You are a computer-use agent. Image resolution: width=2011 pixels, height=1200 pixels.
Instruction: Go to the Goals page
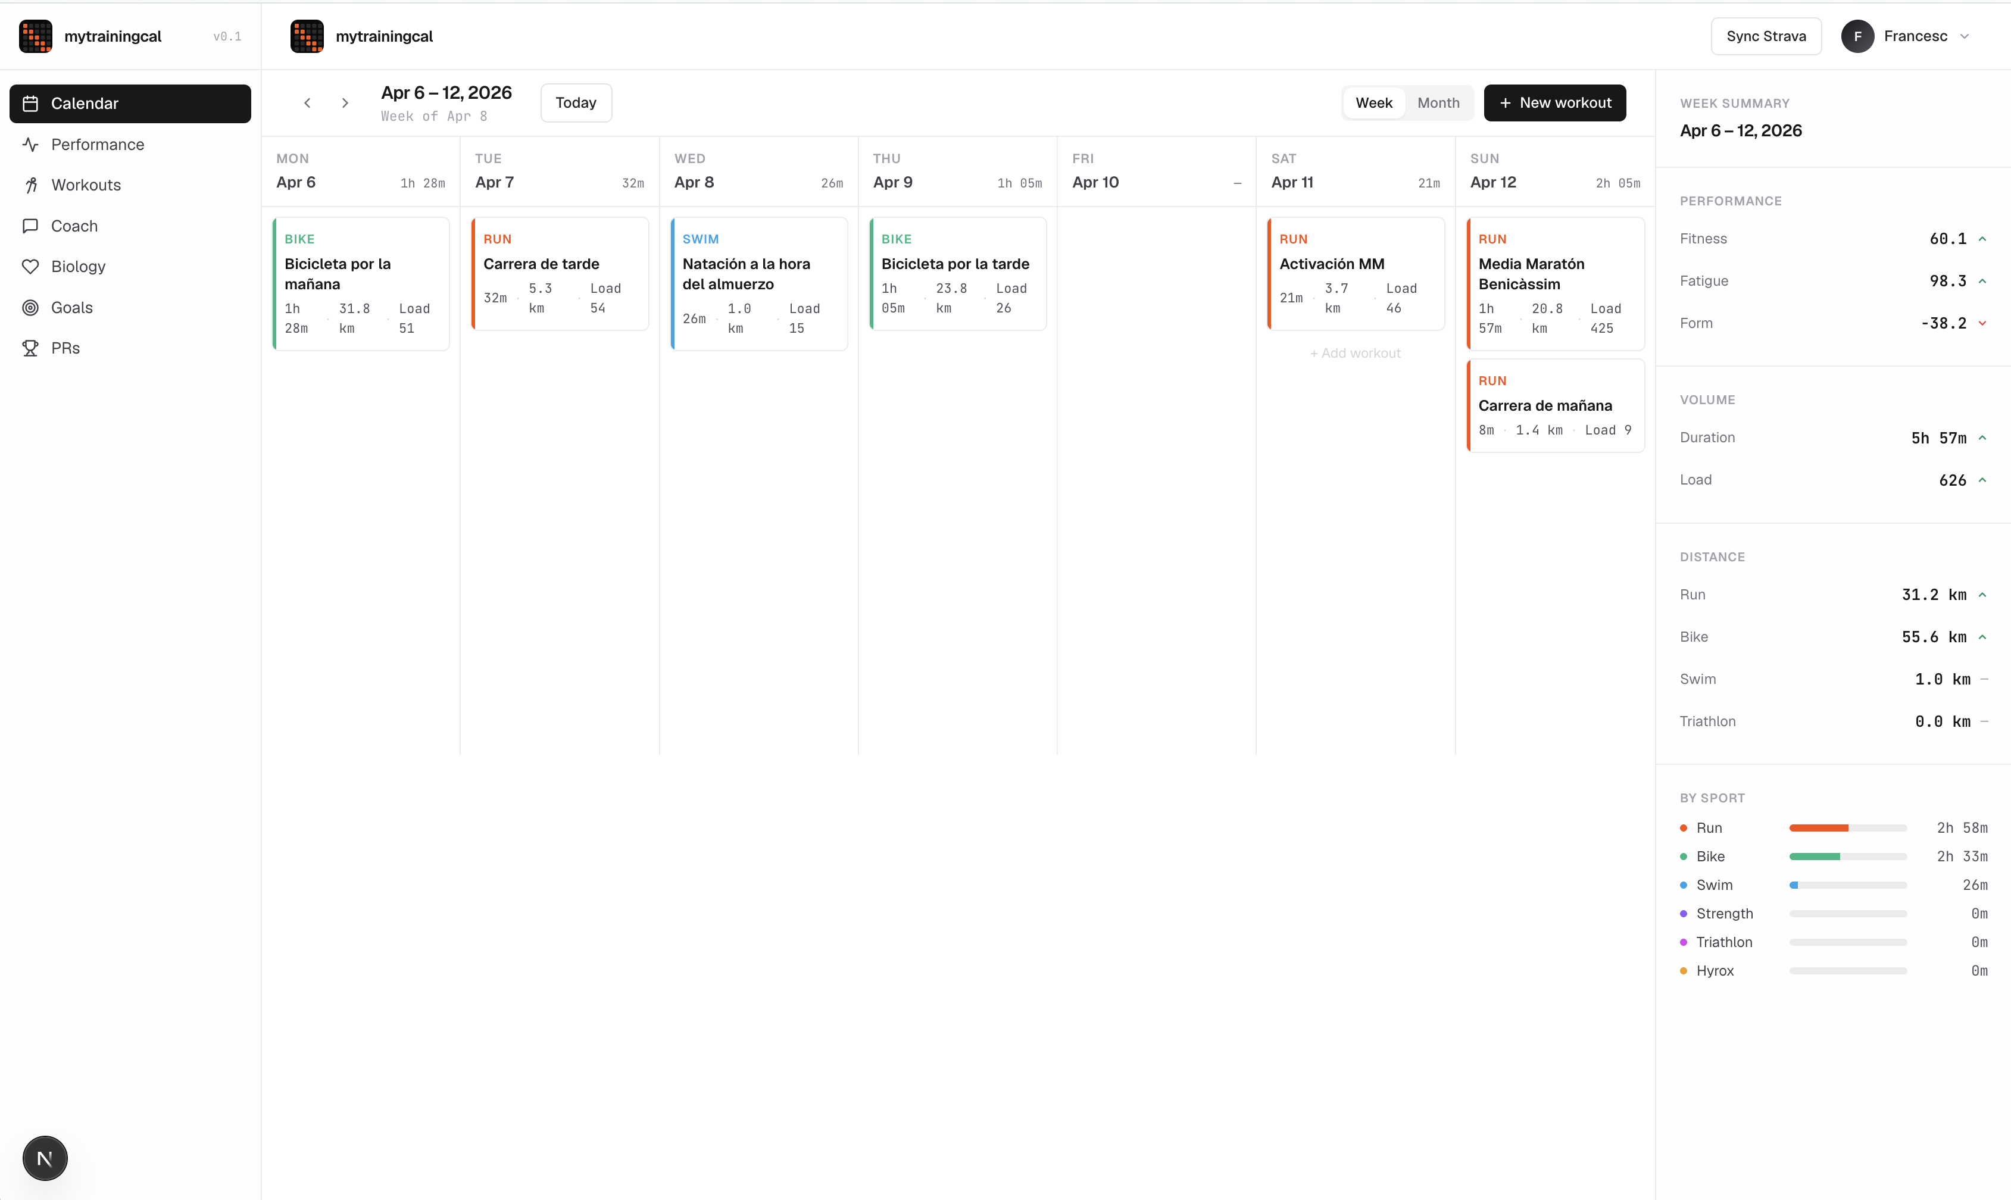click(x=130, y=307)
